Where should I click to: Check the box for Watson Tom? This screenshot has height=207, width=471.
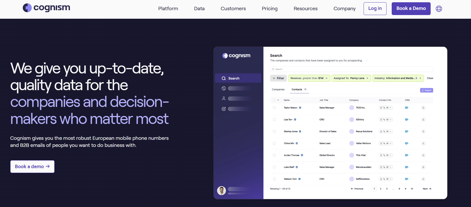(274, 179)
